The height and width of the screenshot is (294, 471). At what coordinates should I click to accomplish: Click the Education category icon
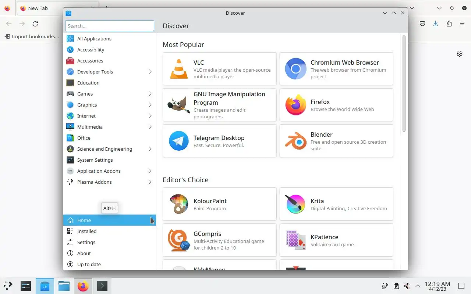tap(70, 83)
